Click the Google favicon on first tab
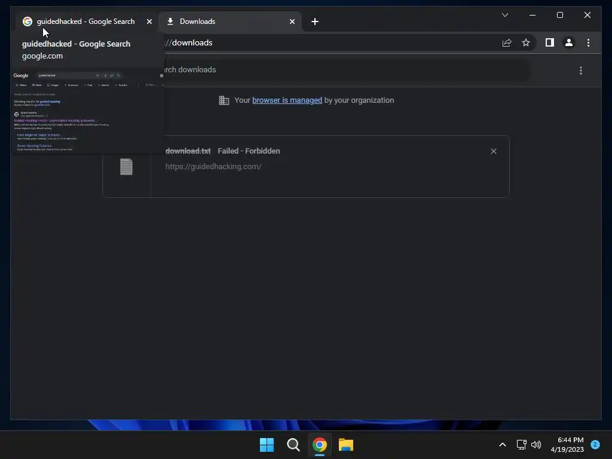 pos(27,22)
